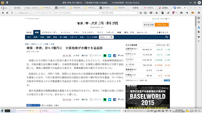202x113 pixels.
Task: Click the Facebook icon below the article
Action: point(115,100)
